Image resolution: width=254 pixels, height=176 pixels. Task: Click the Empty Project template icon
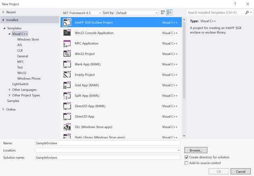(67, 75)
